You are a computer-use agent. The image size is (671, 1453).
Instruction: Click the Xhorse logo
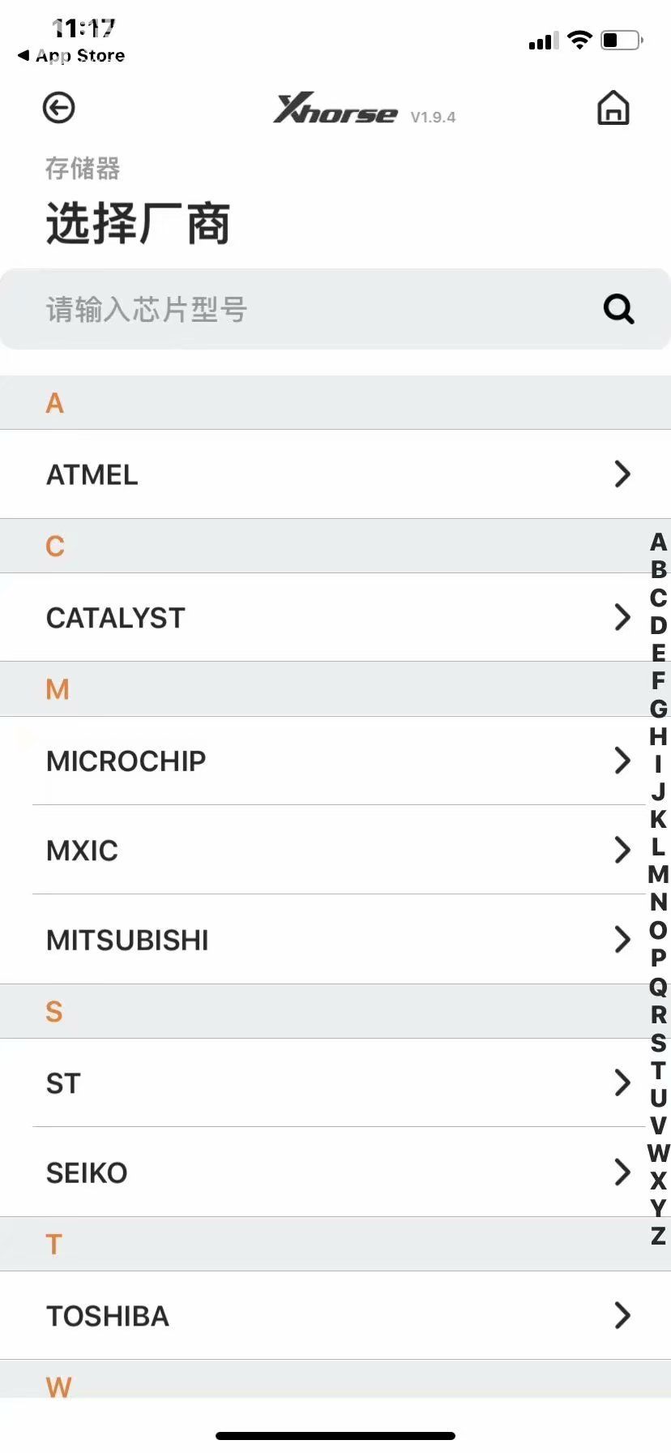(335, 109)
